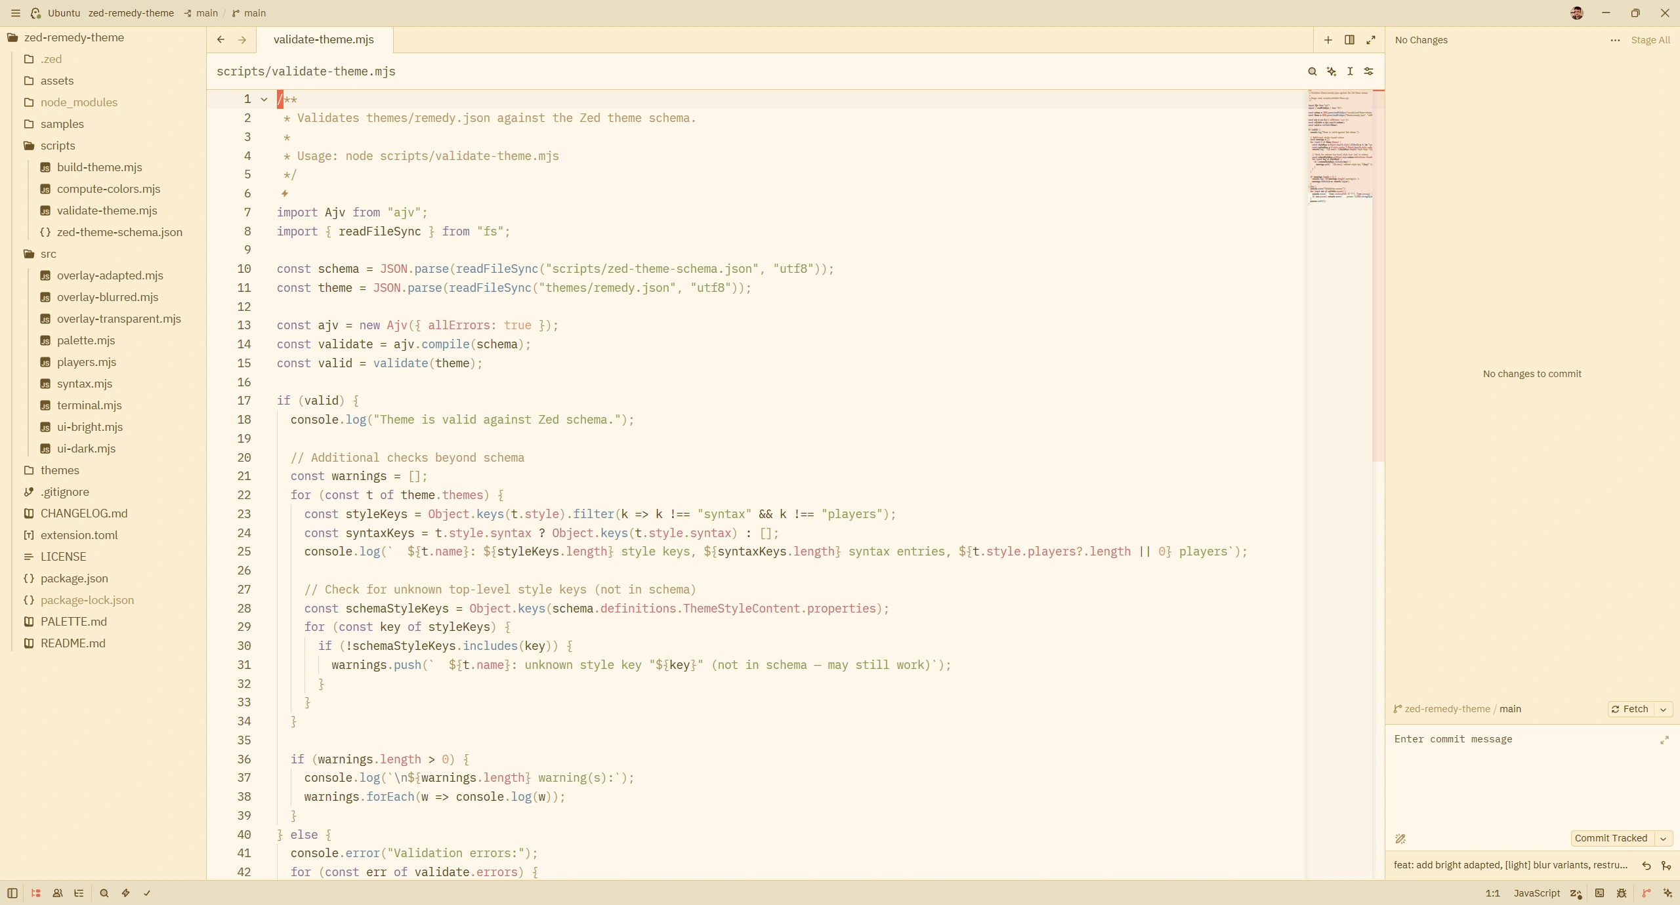Screen dimensions: 1680x905
Task: Expand the samples folder
Action: (103, 124)
